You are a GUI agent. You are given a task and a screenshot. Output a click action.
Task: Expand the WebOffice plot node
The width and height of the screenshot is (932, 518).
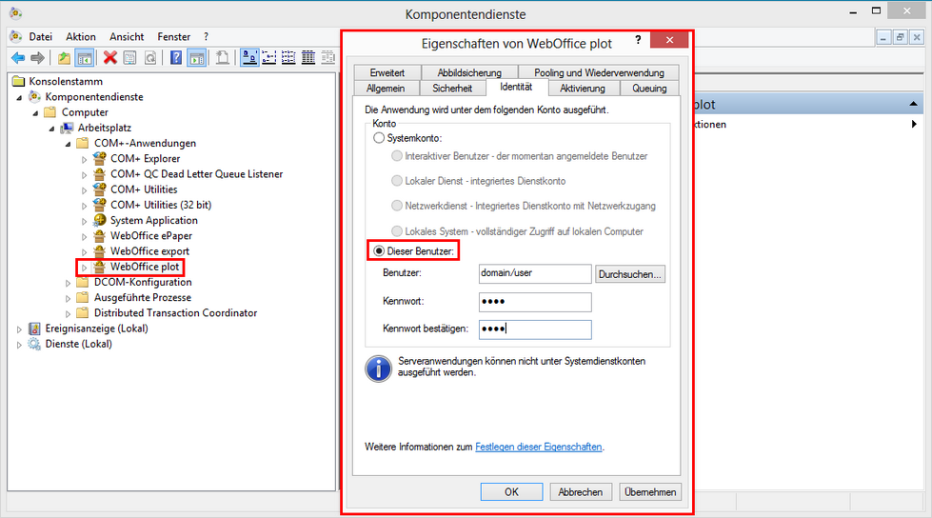click(84, 267)
